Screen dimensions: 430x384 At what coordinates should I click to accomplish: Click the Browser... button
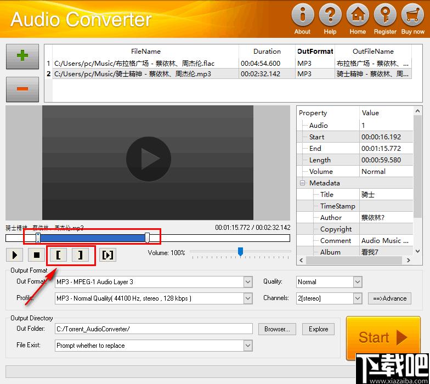coord(277,329)
